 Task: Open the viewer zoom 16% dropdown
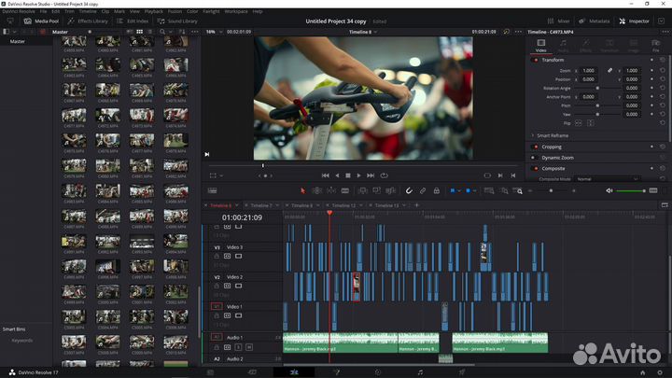pyautogui.click(x=212, y=31)
